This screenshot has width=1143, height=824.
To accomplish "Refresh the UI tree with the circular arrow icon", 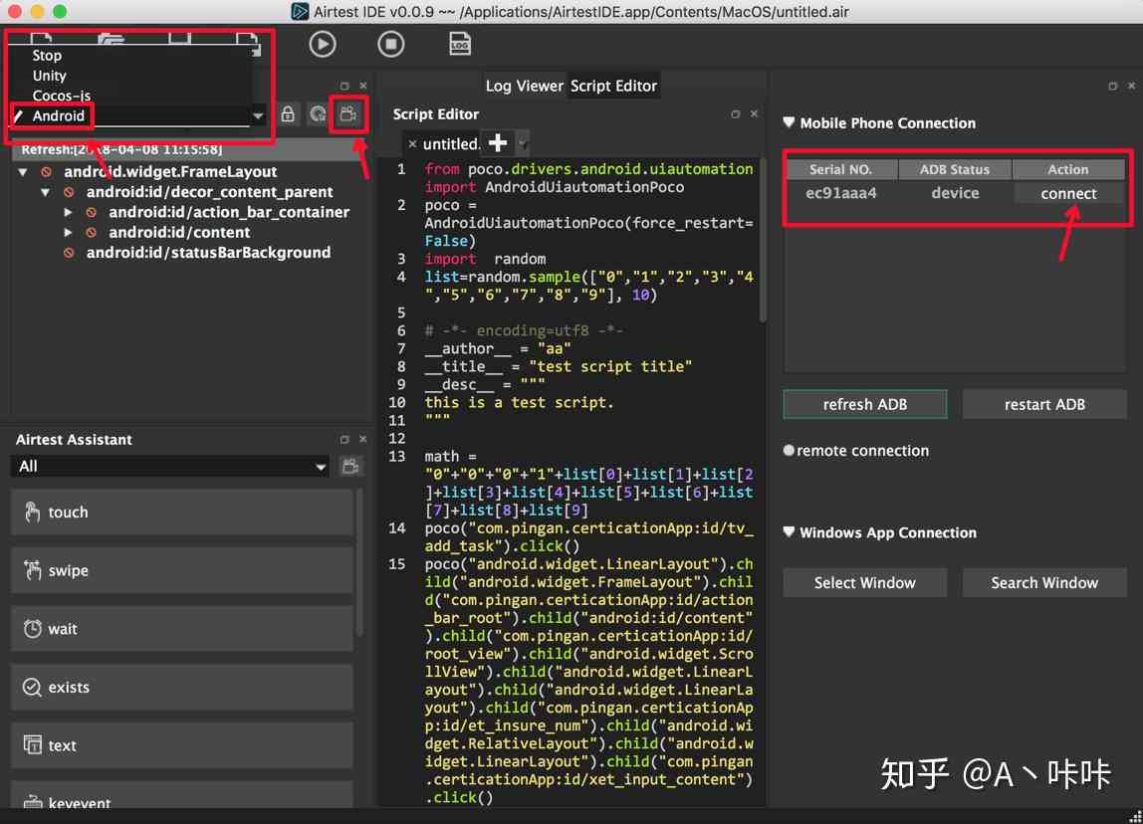I will coord(318,114).
